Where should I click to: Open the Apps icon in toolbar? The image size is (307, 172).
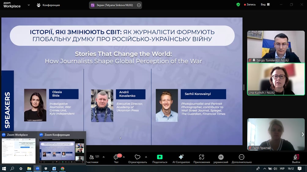click(x=202, y=157)
